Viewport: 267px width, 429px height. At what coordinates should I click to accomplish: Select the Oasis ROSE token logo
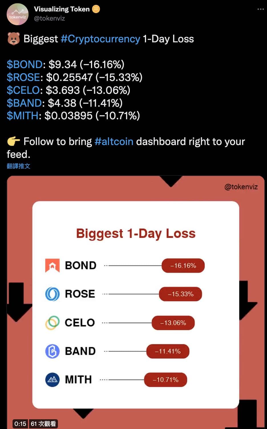click(52, 294)
